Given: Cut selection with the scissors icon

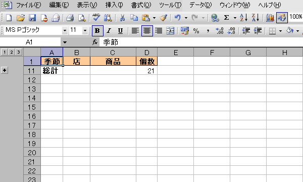Looking at the screenshot, I should (x=122, y=18).
